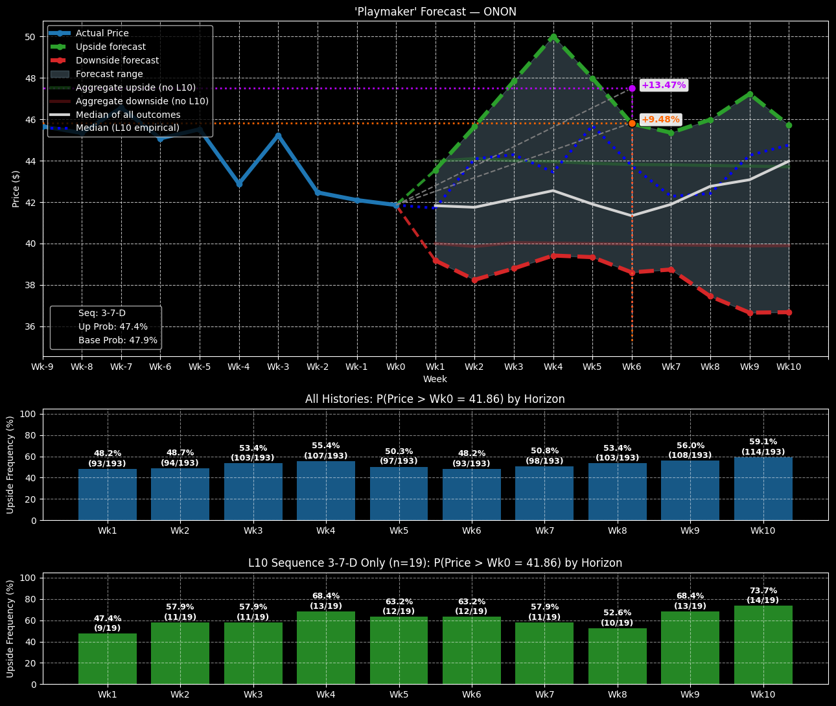Click the "Wk-5" x-axis tick label
The image size is (836, 706).
200,367
